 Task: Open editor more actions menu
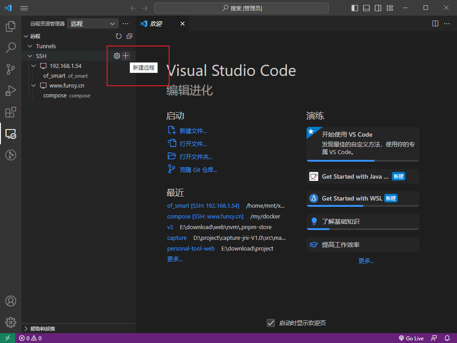point(447,24)
